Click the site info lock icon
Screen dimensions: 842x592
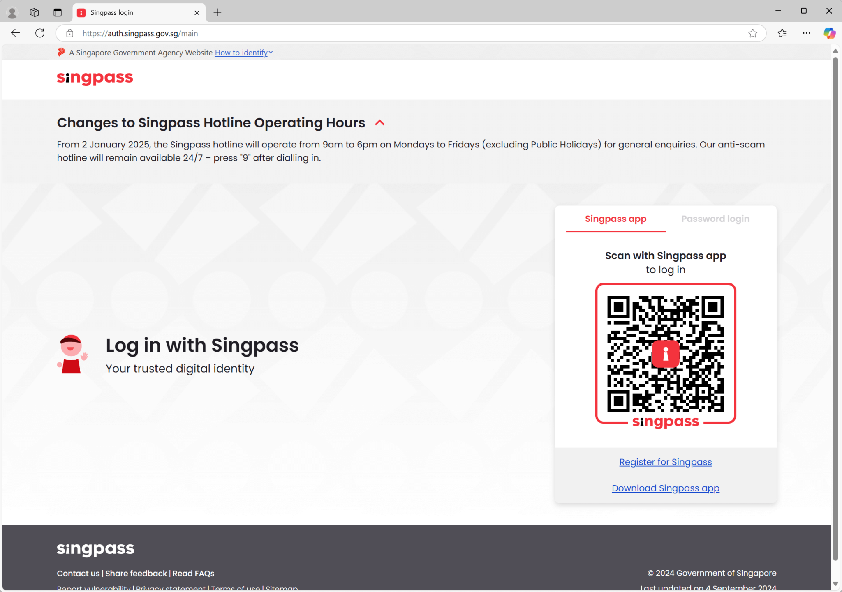[70, 33]
